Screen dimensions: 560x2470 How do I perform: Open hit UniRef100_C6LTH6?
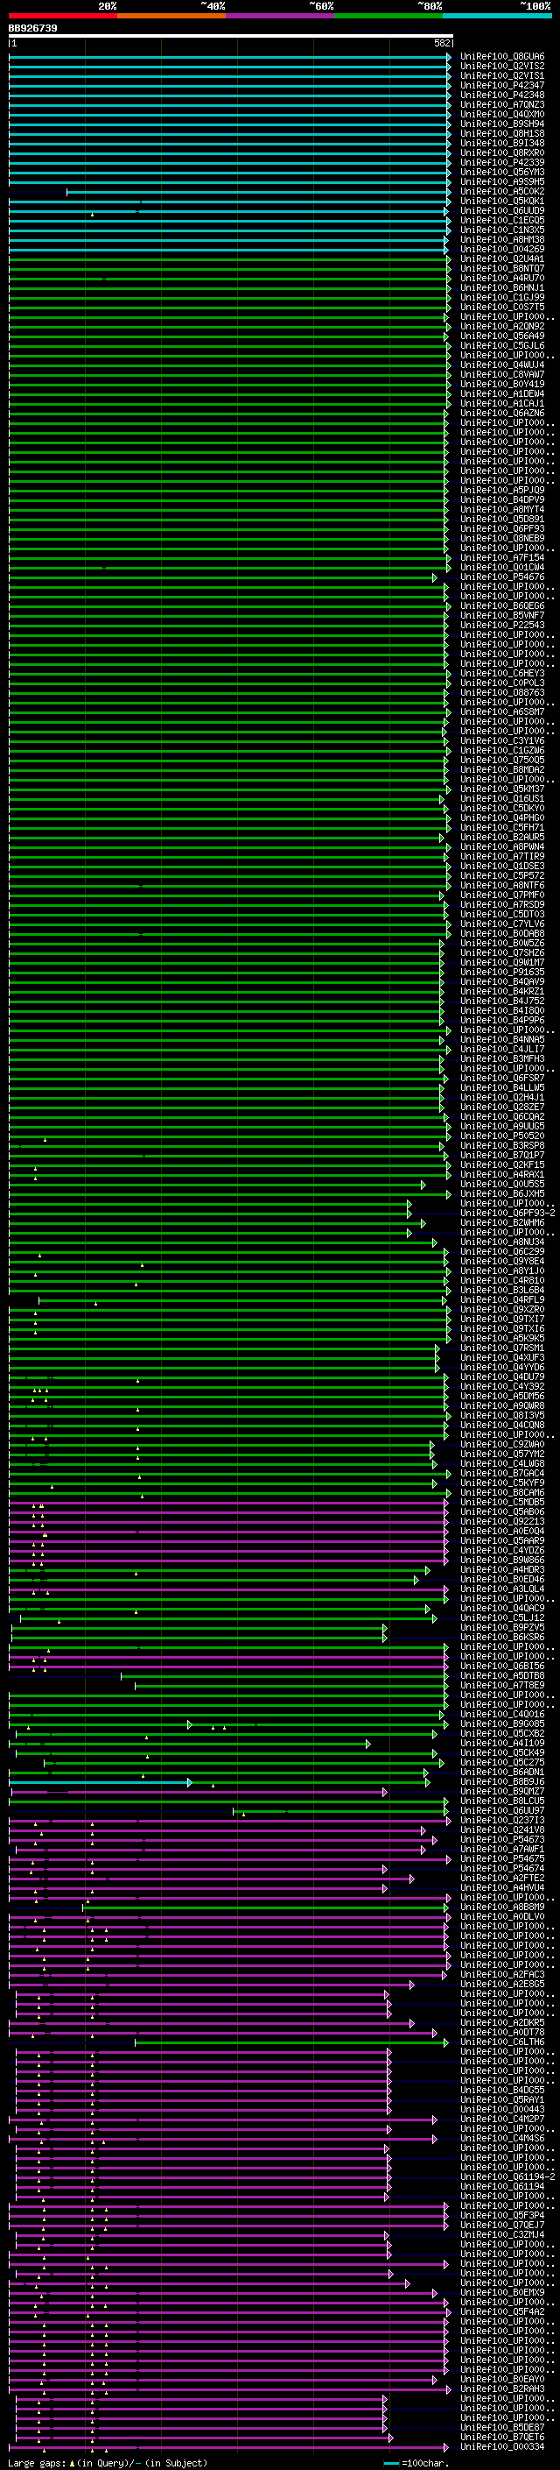[501, 2042]
